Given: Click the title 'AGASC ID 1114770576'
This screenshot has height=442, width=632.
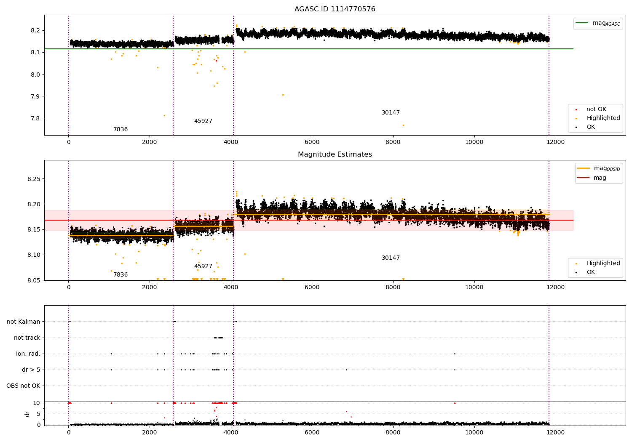Looking at the screenshot, I should coord(335,9).
